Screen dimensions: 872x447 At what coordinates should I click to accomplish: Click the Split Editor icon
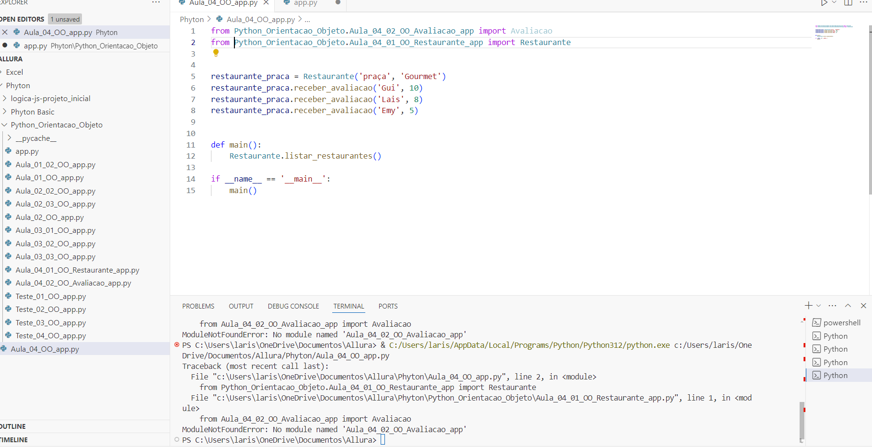pos(848,3)
